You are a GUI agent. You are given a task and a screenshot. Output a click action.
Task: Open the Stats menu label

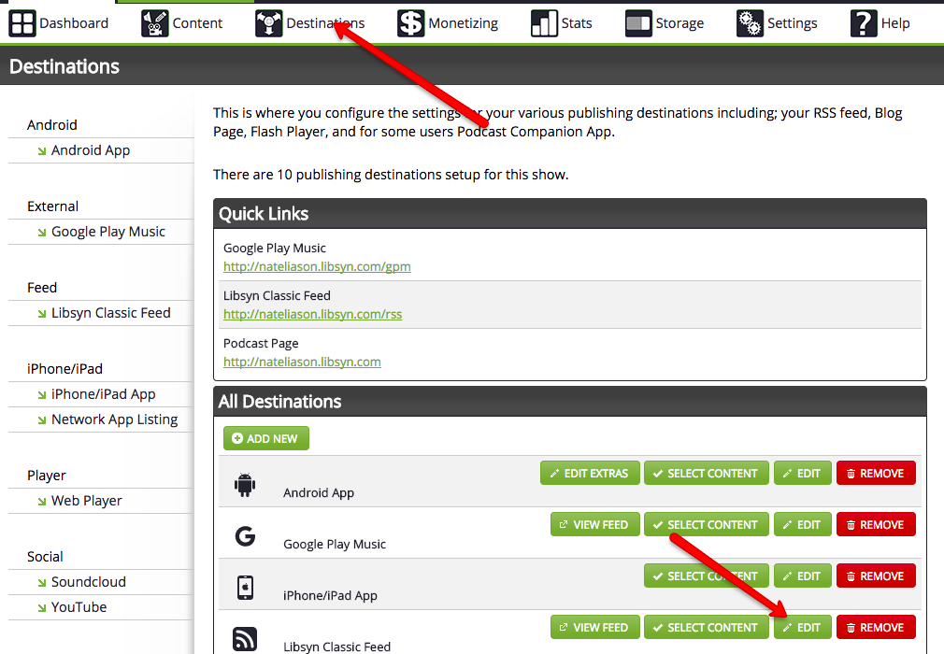576,23
